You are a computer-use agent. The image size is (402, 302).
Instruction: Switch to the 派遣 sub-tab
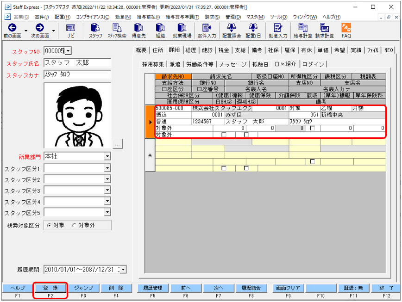coord(175,64)
